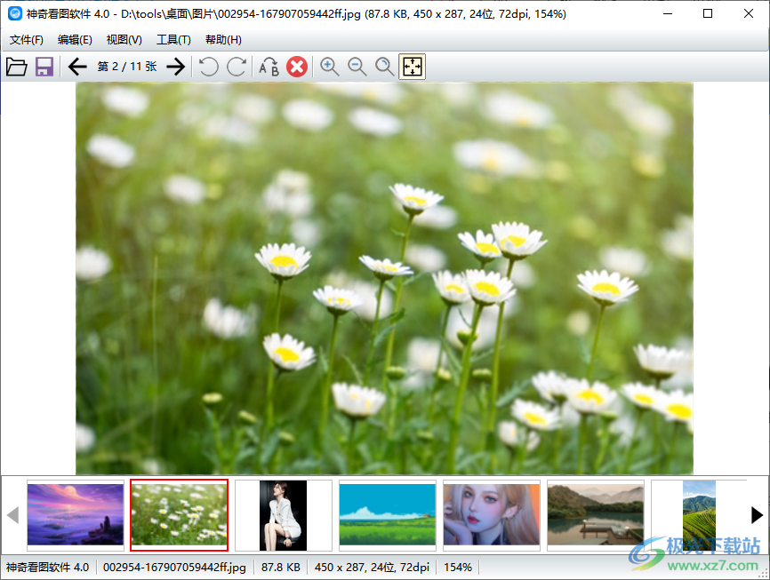The width and height of the screenshot is (770, 580).
Task: Select the lake landscape thumbnail
Action: pyautogui.click(x=596, y=514)
